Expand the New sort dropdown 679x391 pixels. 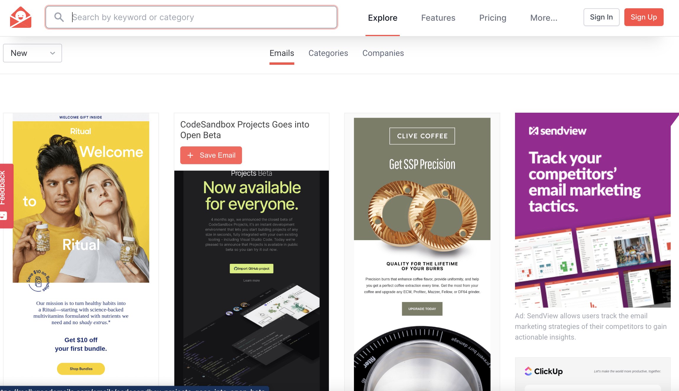[x=33, y=53]
